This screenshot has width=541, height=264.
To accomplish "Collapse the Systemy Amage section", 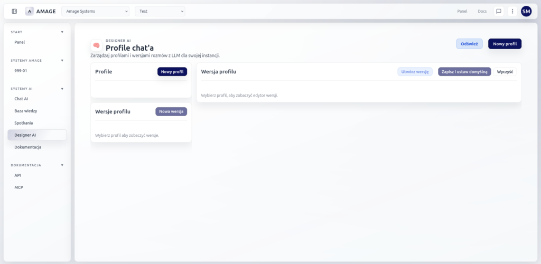I will click(62, 60).
